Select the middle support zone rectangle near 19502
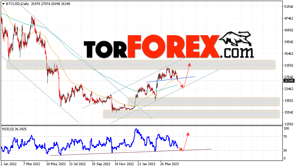The width and height of the screenshot is (297, 168). tap(204, 102)
